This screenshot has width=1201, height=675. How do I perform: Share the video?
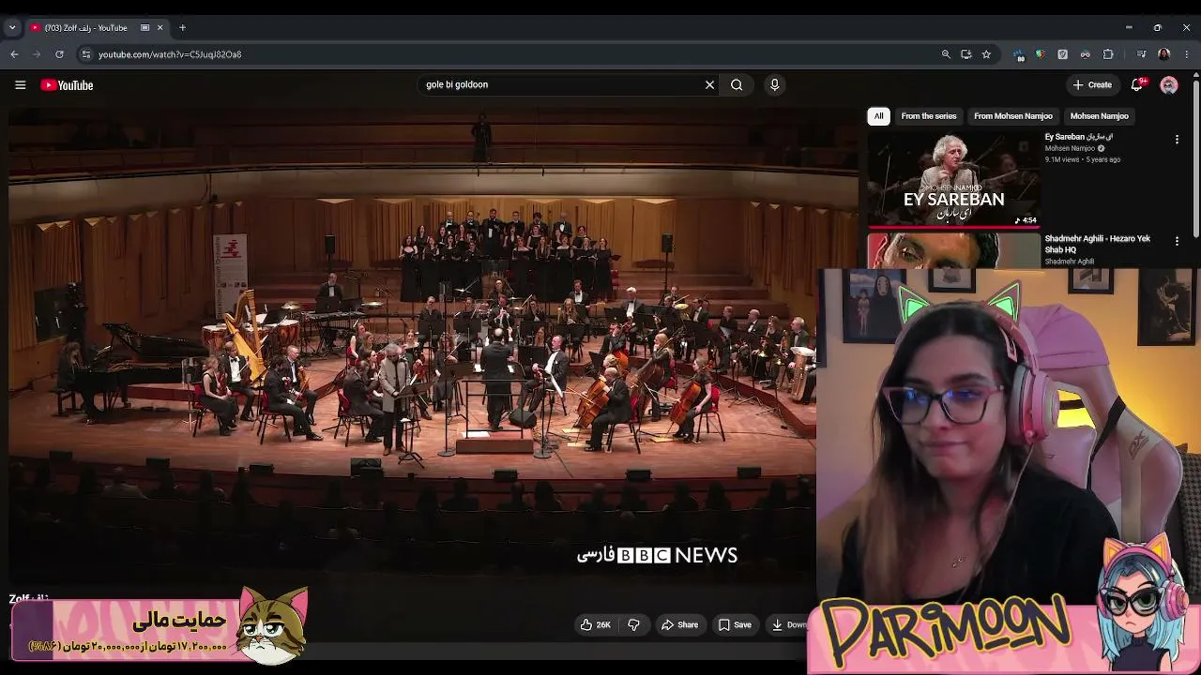679,625
